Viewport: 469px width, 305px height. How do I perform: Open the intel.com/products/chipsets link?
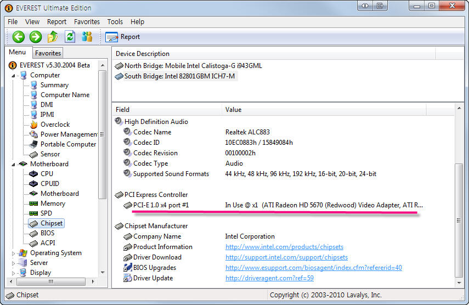click(285, 247)
